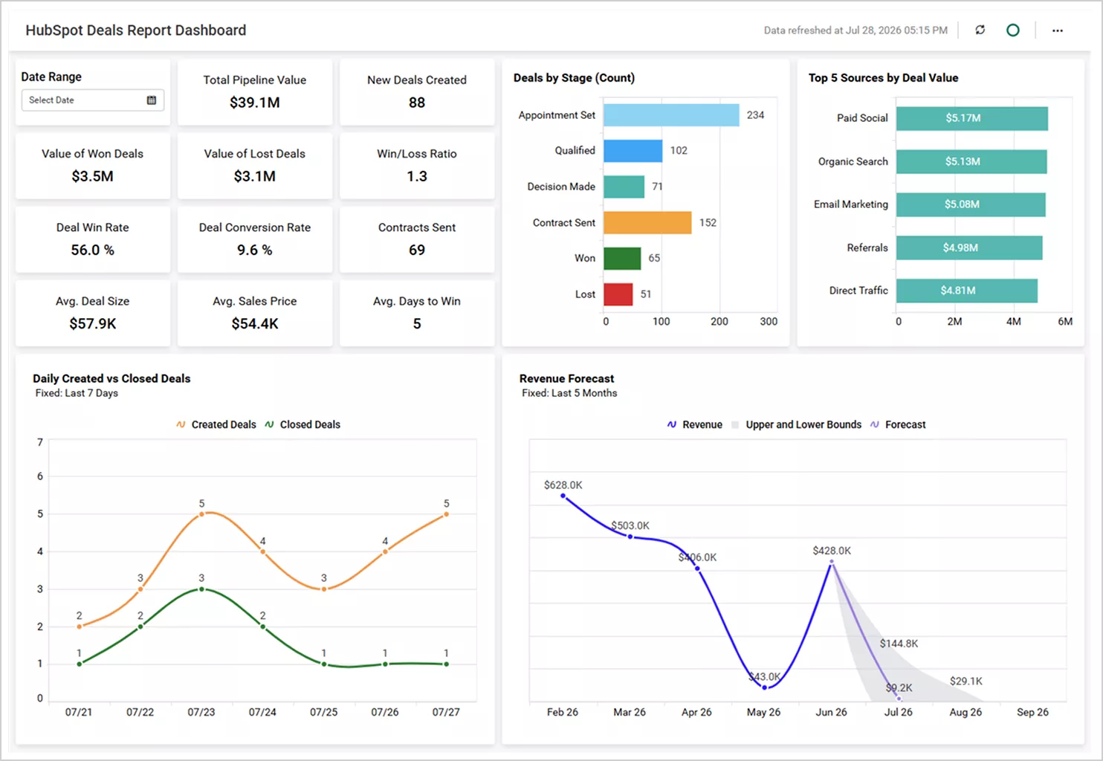The height and width of the screenshot is (761, 1103).
Task: Click the Email Marketing $5.08M bar
Action: tap(971, 204)
